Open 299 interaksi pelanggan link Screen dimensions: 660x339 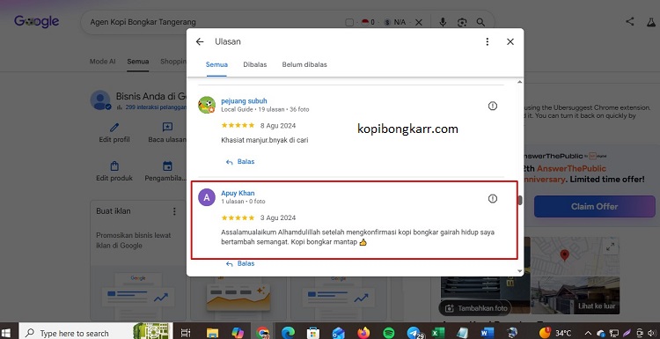[x=155, y=107]
